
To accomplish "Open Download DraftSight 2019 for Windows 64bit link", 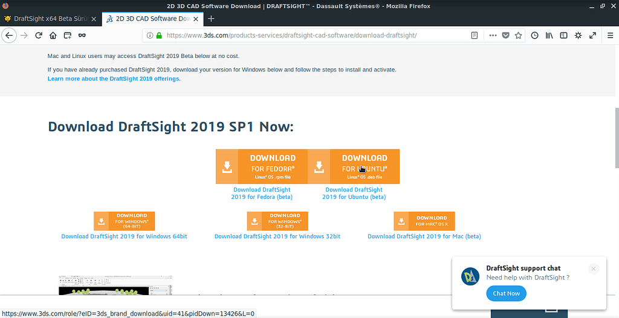I will click(x=124, y=236).
